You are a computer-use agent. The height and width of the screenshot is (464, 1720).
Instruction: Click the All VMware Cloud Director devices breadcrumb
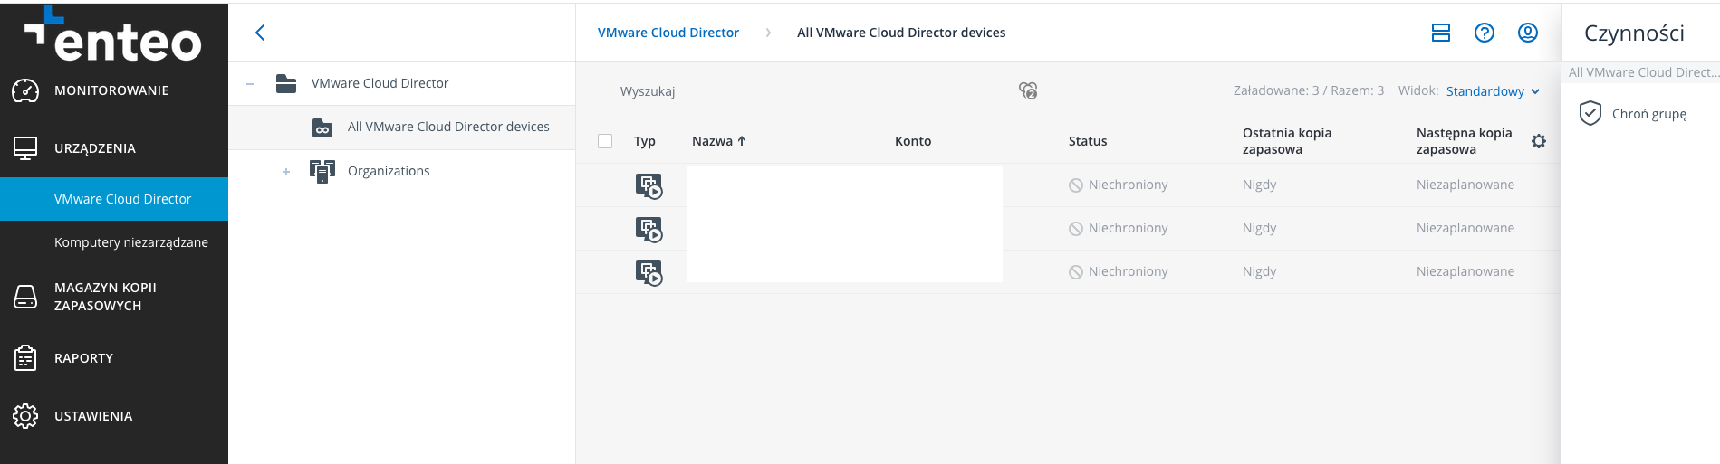tap(901, 33)
